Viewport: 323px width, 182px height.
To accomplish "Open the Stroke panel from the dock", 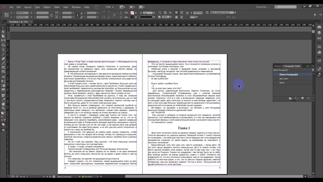I will (319, 47).
